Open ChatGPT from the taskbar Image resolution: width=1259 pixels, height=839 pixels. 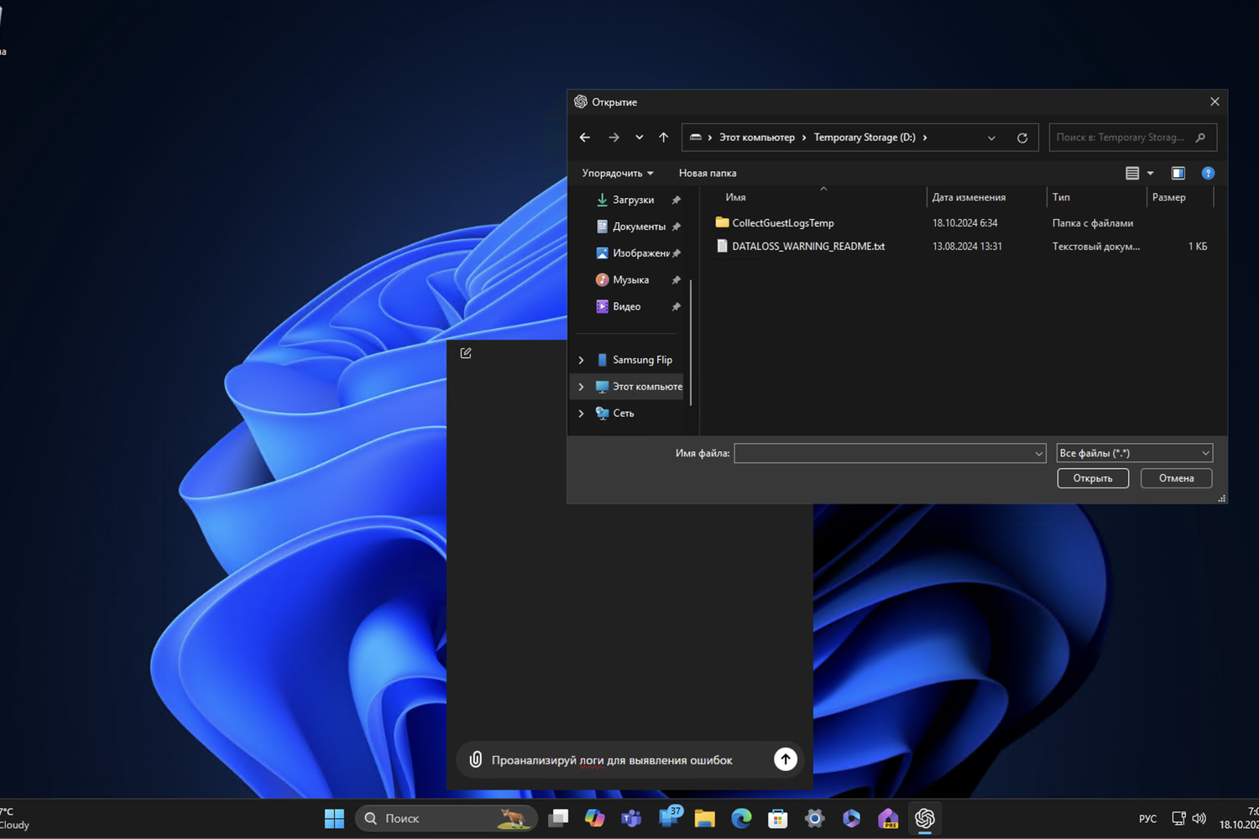pos(924,818)
